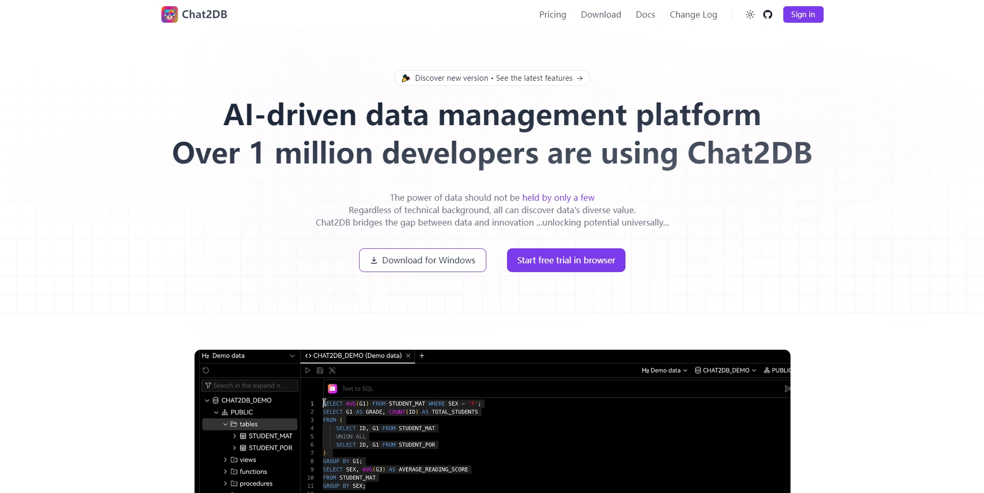Open the Pricing page
Screen dimensions: 984x493
point(553,14)
